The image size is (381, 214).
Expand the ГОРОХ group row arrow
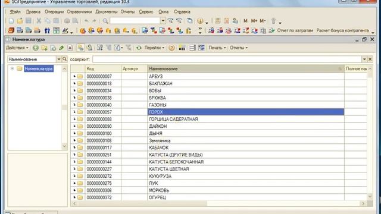click(x=74, y=112)
